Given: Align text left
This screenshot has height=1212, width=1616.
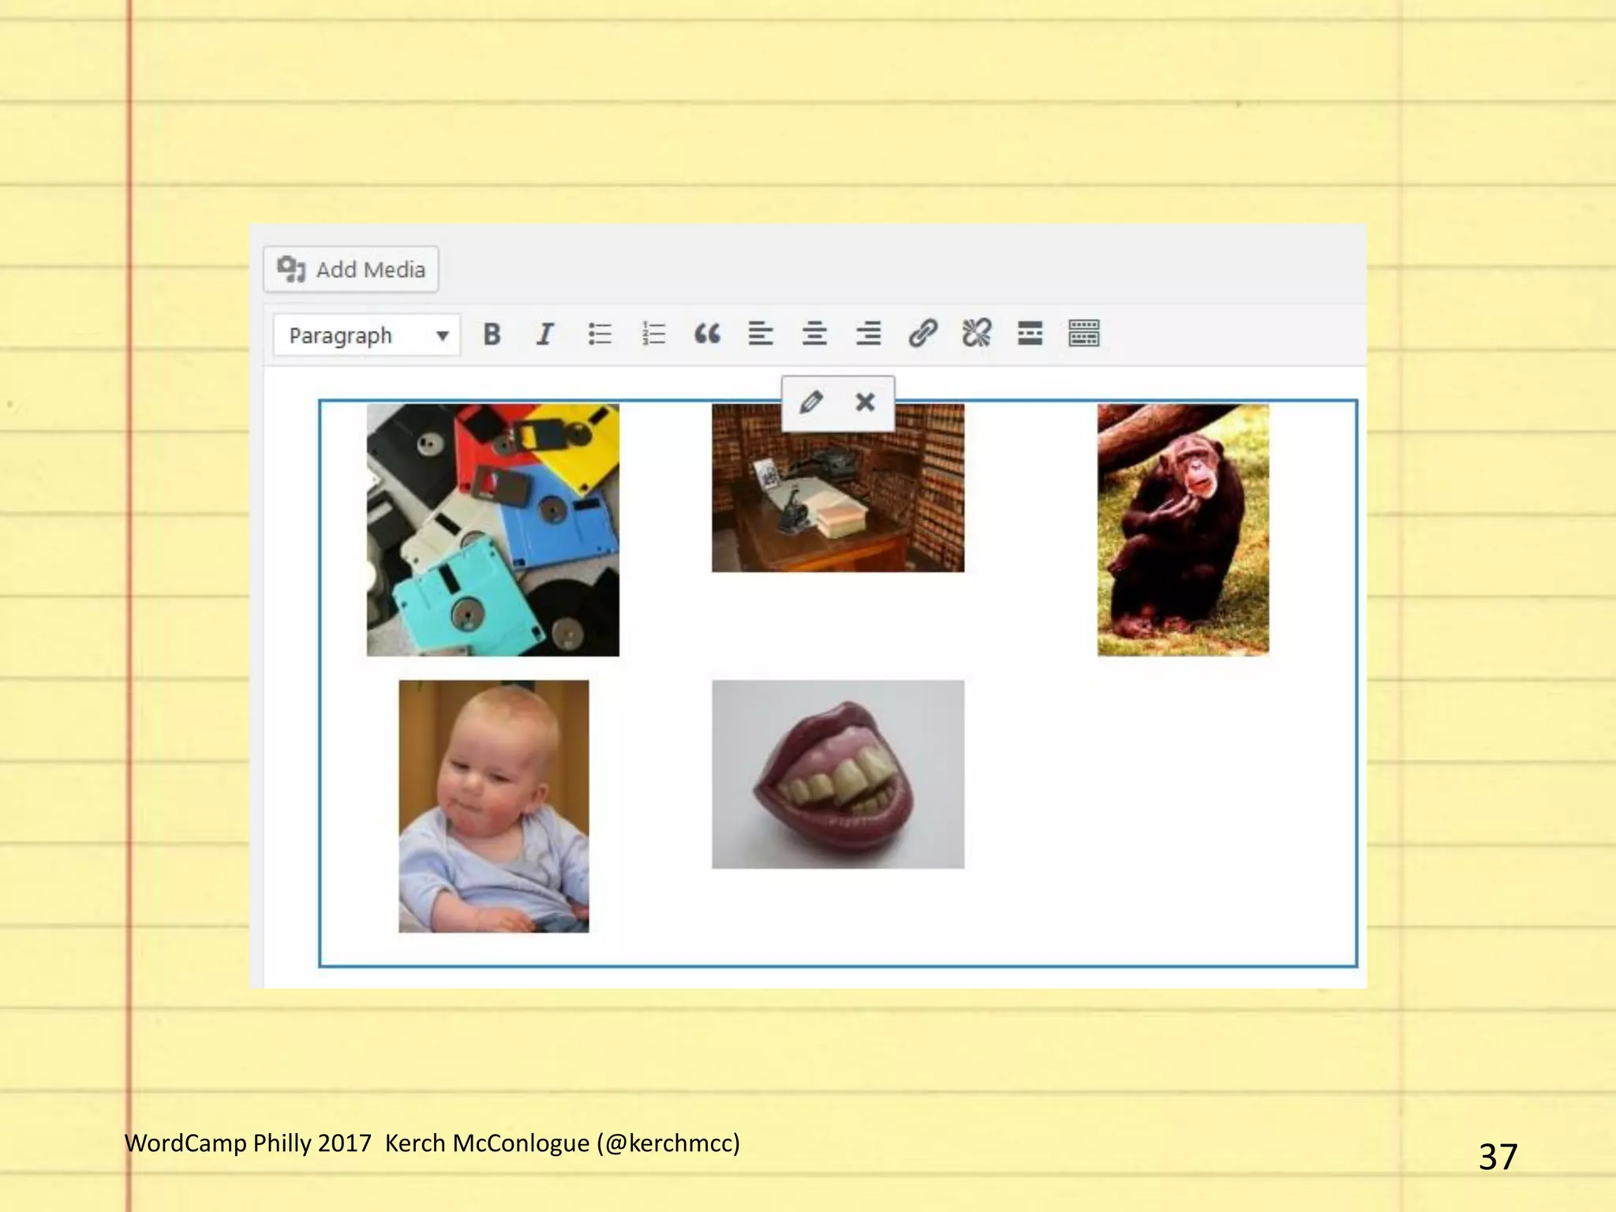Looking at the screenshot, I should point(761,335).
